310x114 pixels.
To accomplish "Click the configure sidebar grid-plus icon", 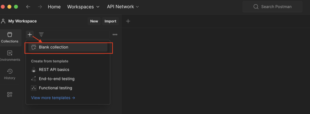I will coord(10,94).
